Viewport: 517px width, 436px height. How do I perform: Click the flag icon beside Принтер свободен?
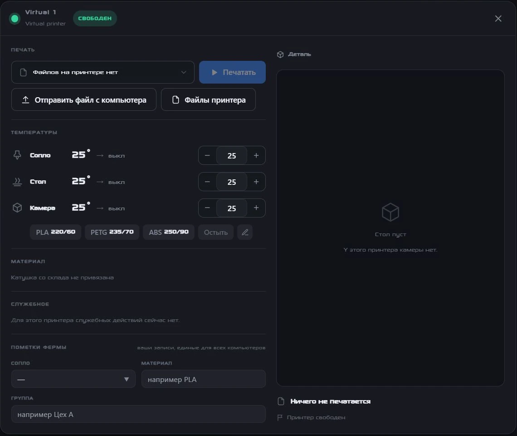click(x=280, y=417)
